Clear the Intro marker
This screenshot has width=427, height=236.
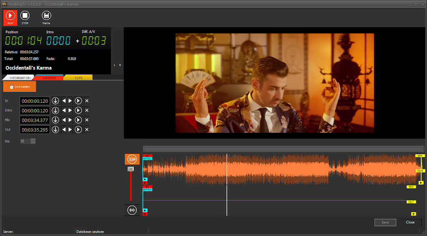pyautogui.click(x=87, y=111)
